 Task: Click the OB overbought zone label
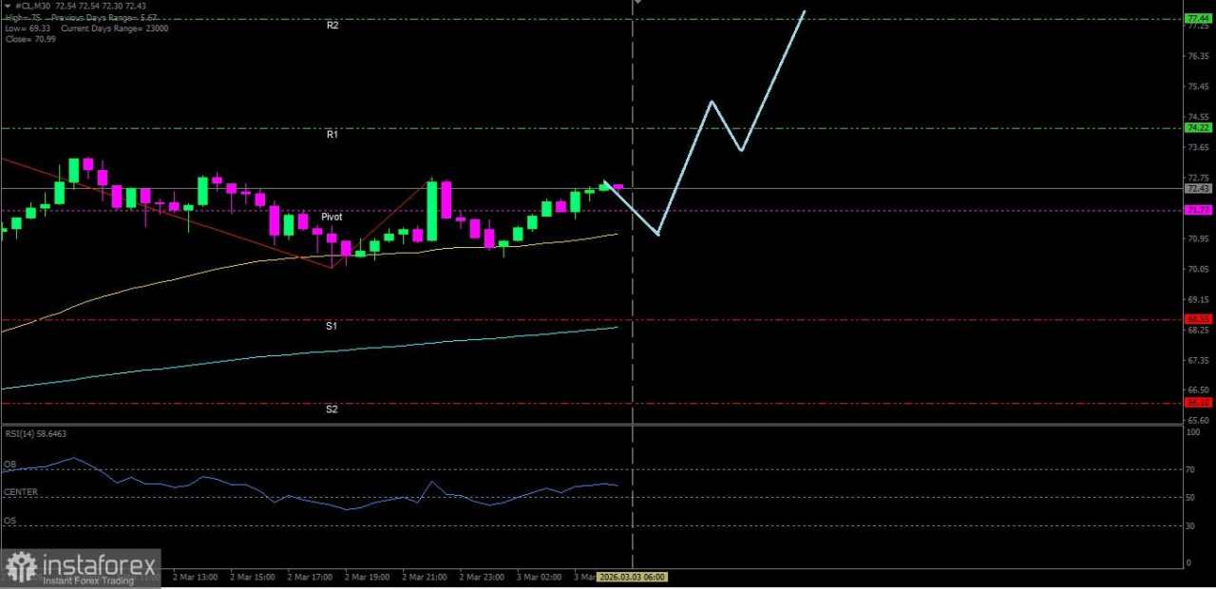click(x=9, y=465)
